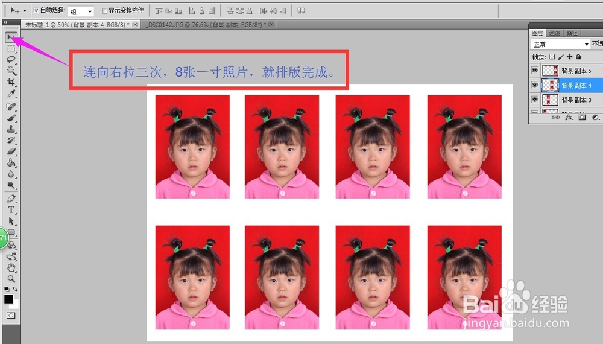Select the Dodge tool
The height and width of the screenshot is (344, 603).
pyautogui.click(x=11, y=185)
